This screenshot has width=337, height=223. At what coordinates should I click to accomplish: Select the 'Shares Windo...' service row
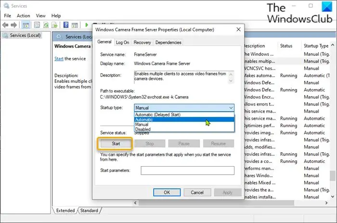tap(287, 175)
